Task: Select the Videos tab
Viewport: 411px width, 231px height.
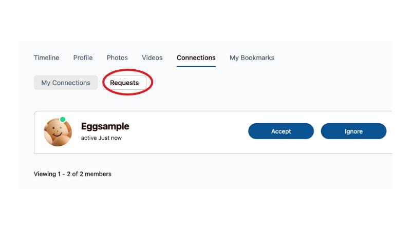Action: (152, 57)
